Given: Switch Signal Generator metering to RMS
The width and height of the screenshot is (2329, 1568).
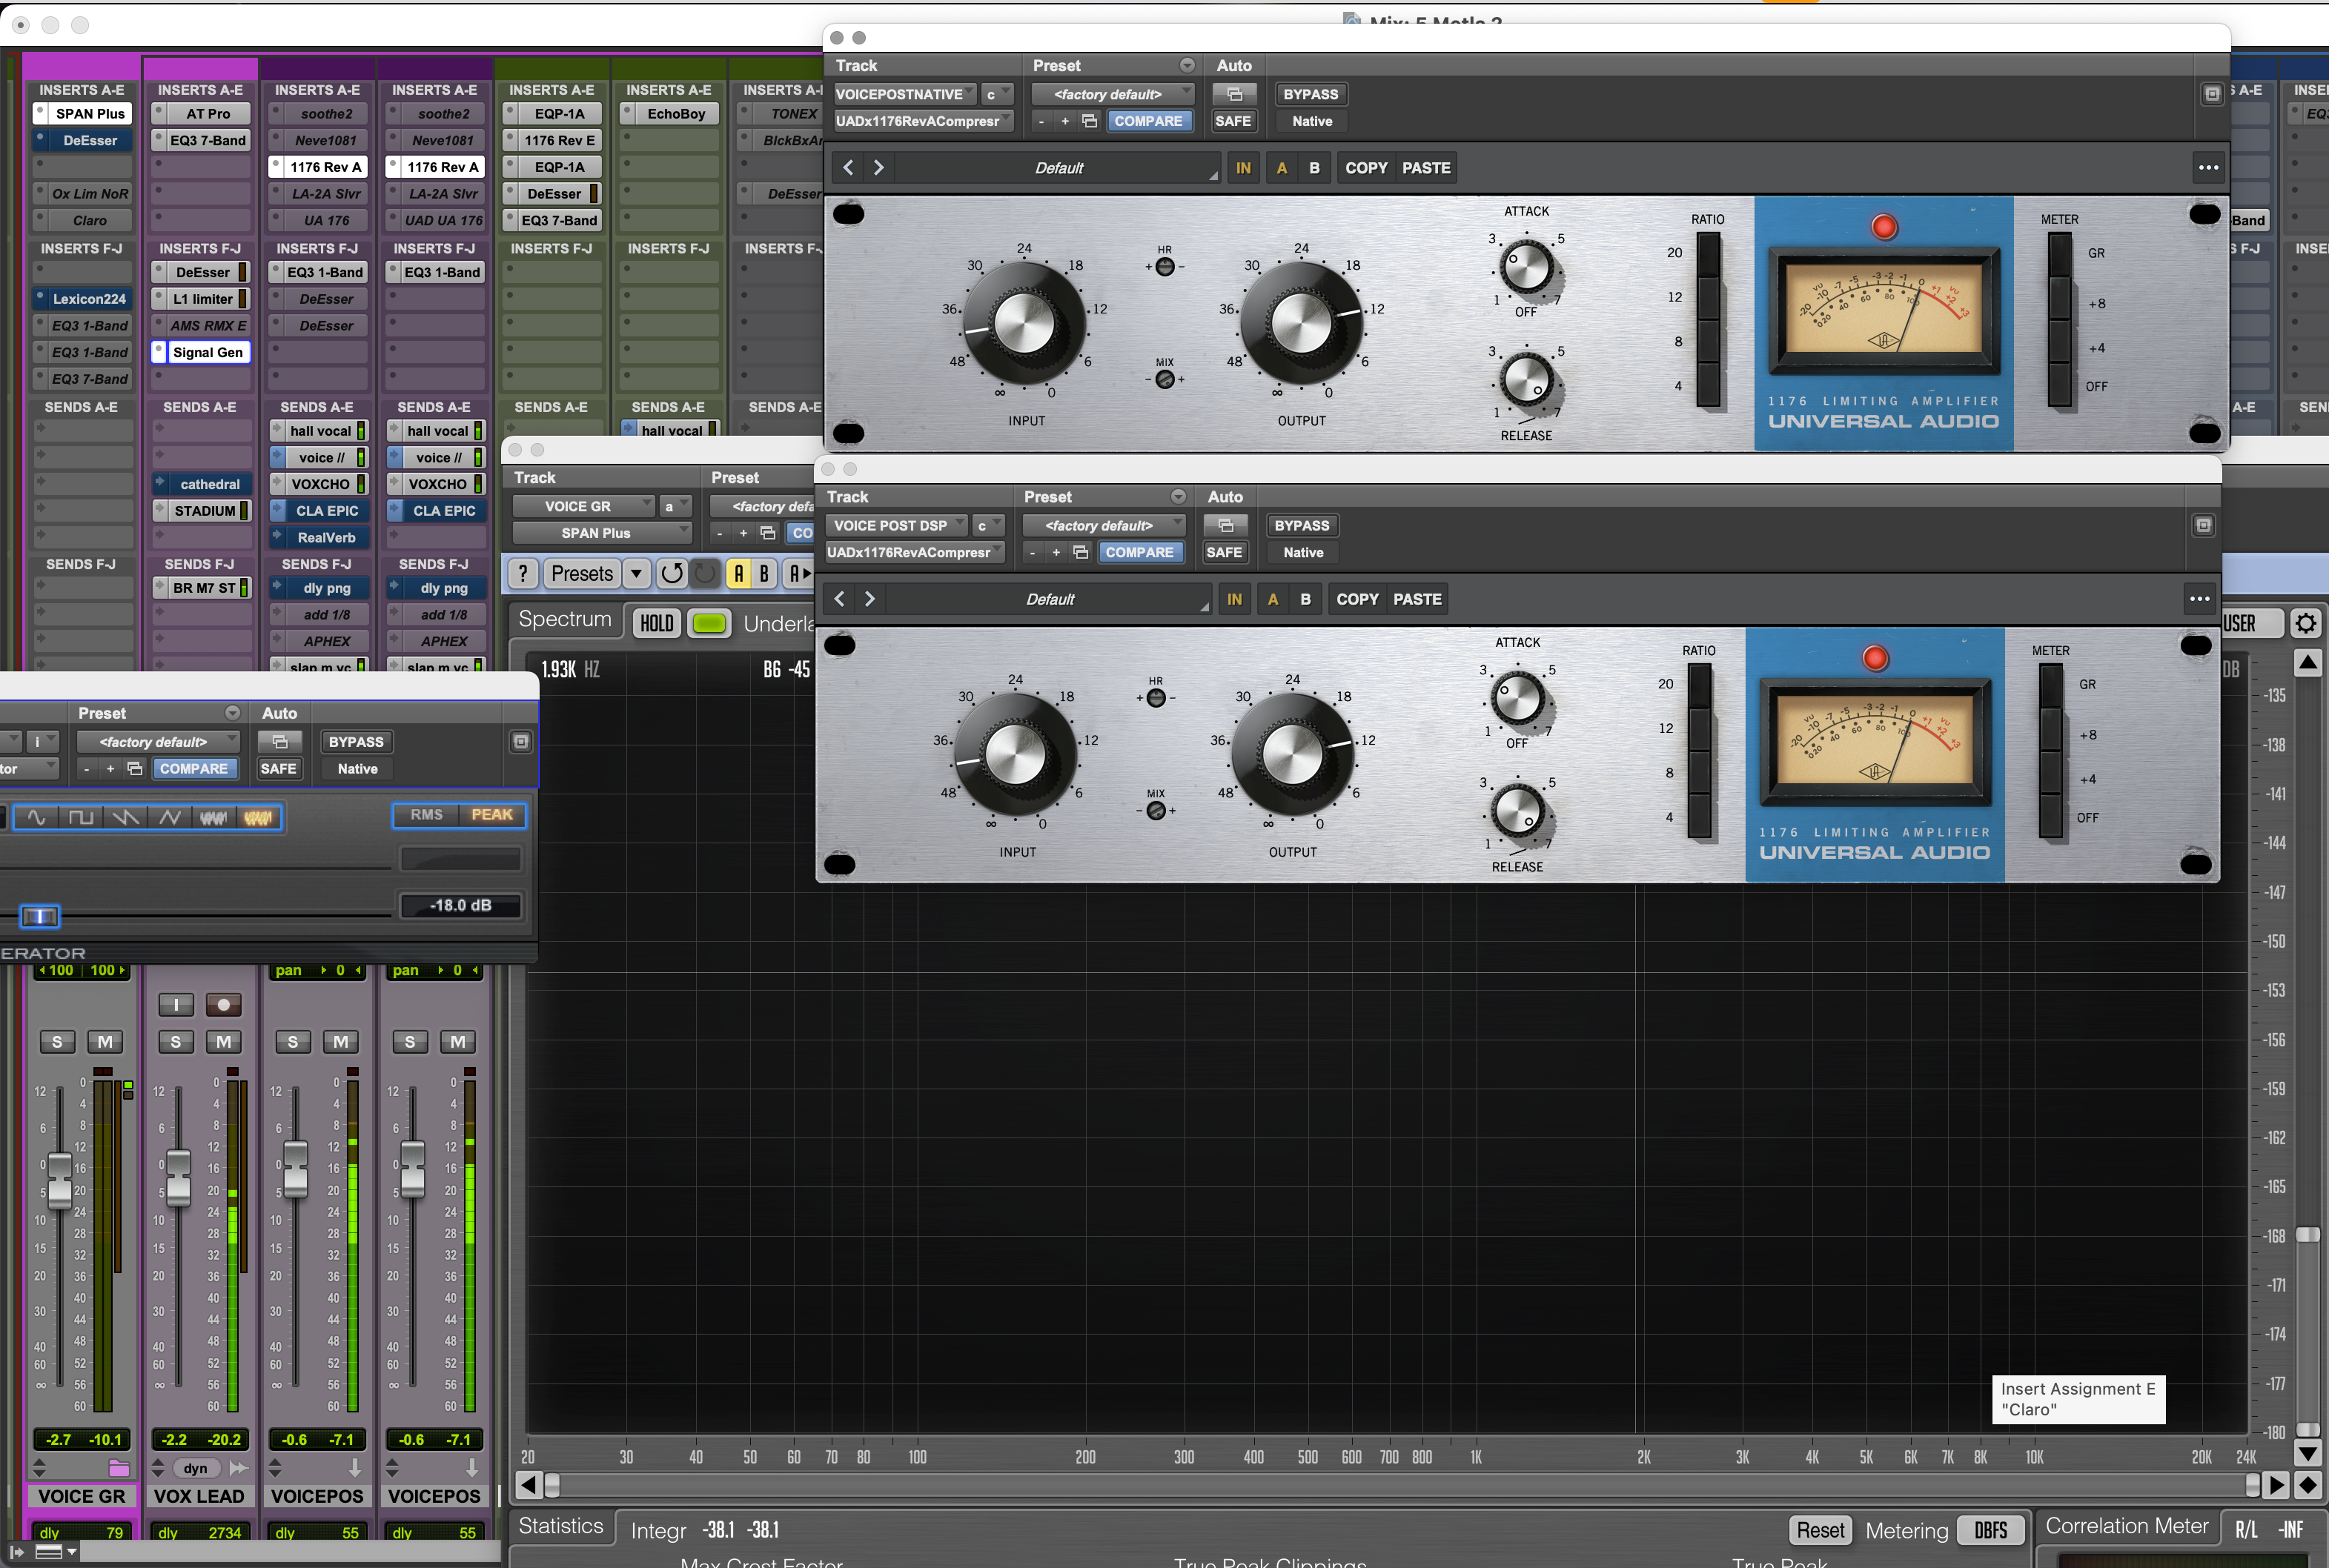Looking at the screenshot, I should pyautogui.click(x=426, y=815).
